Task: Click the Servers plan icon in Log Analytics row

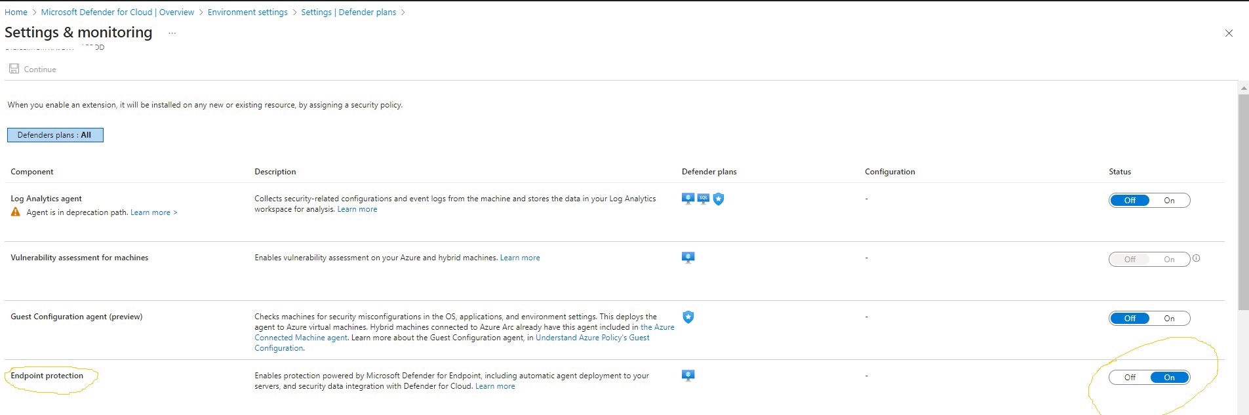Action: tap(688, 199)
